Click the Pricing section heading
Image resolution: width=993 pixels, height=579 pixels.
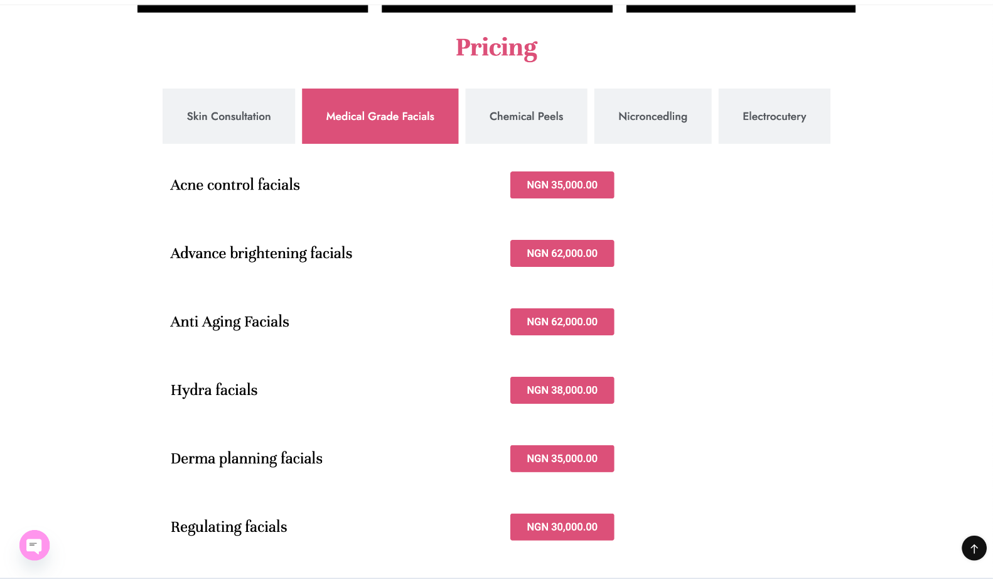click(x=496, y=48)
